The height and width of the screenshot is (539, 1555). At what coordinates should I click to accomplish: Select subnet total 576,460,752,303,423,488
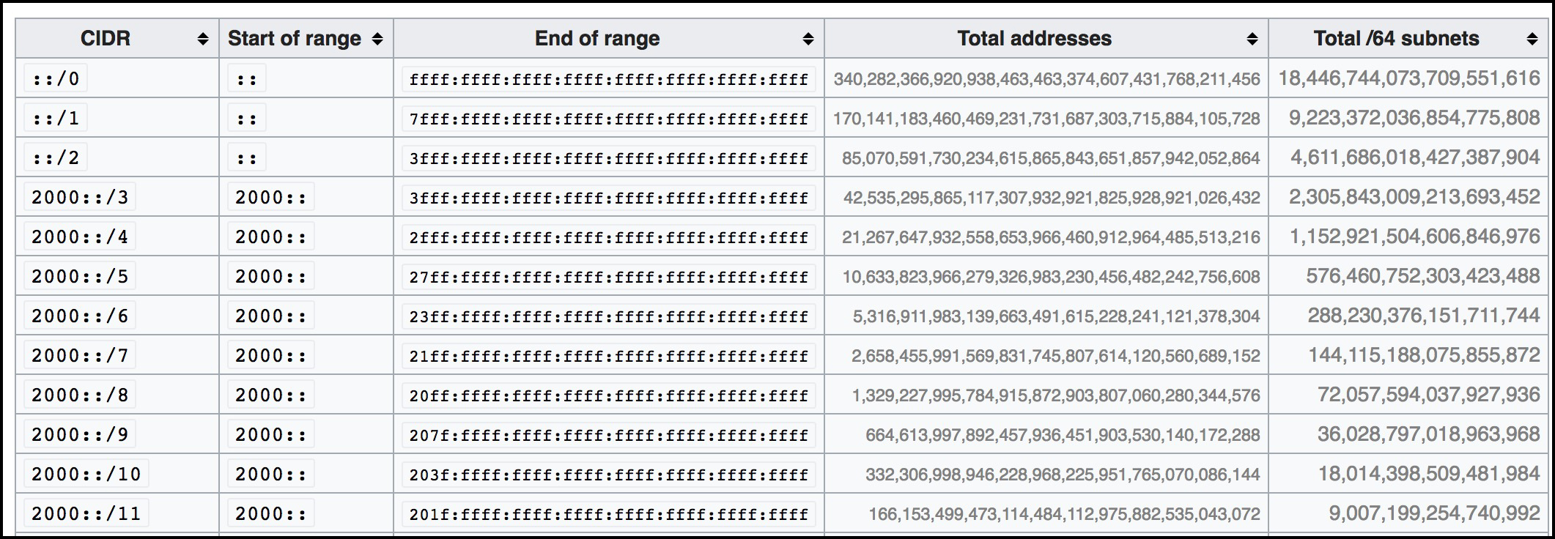click(1423, 276)
